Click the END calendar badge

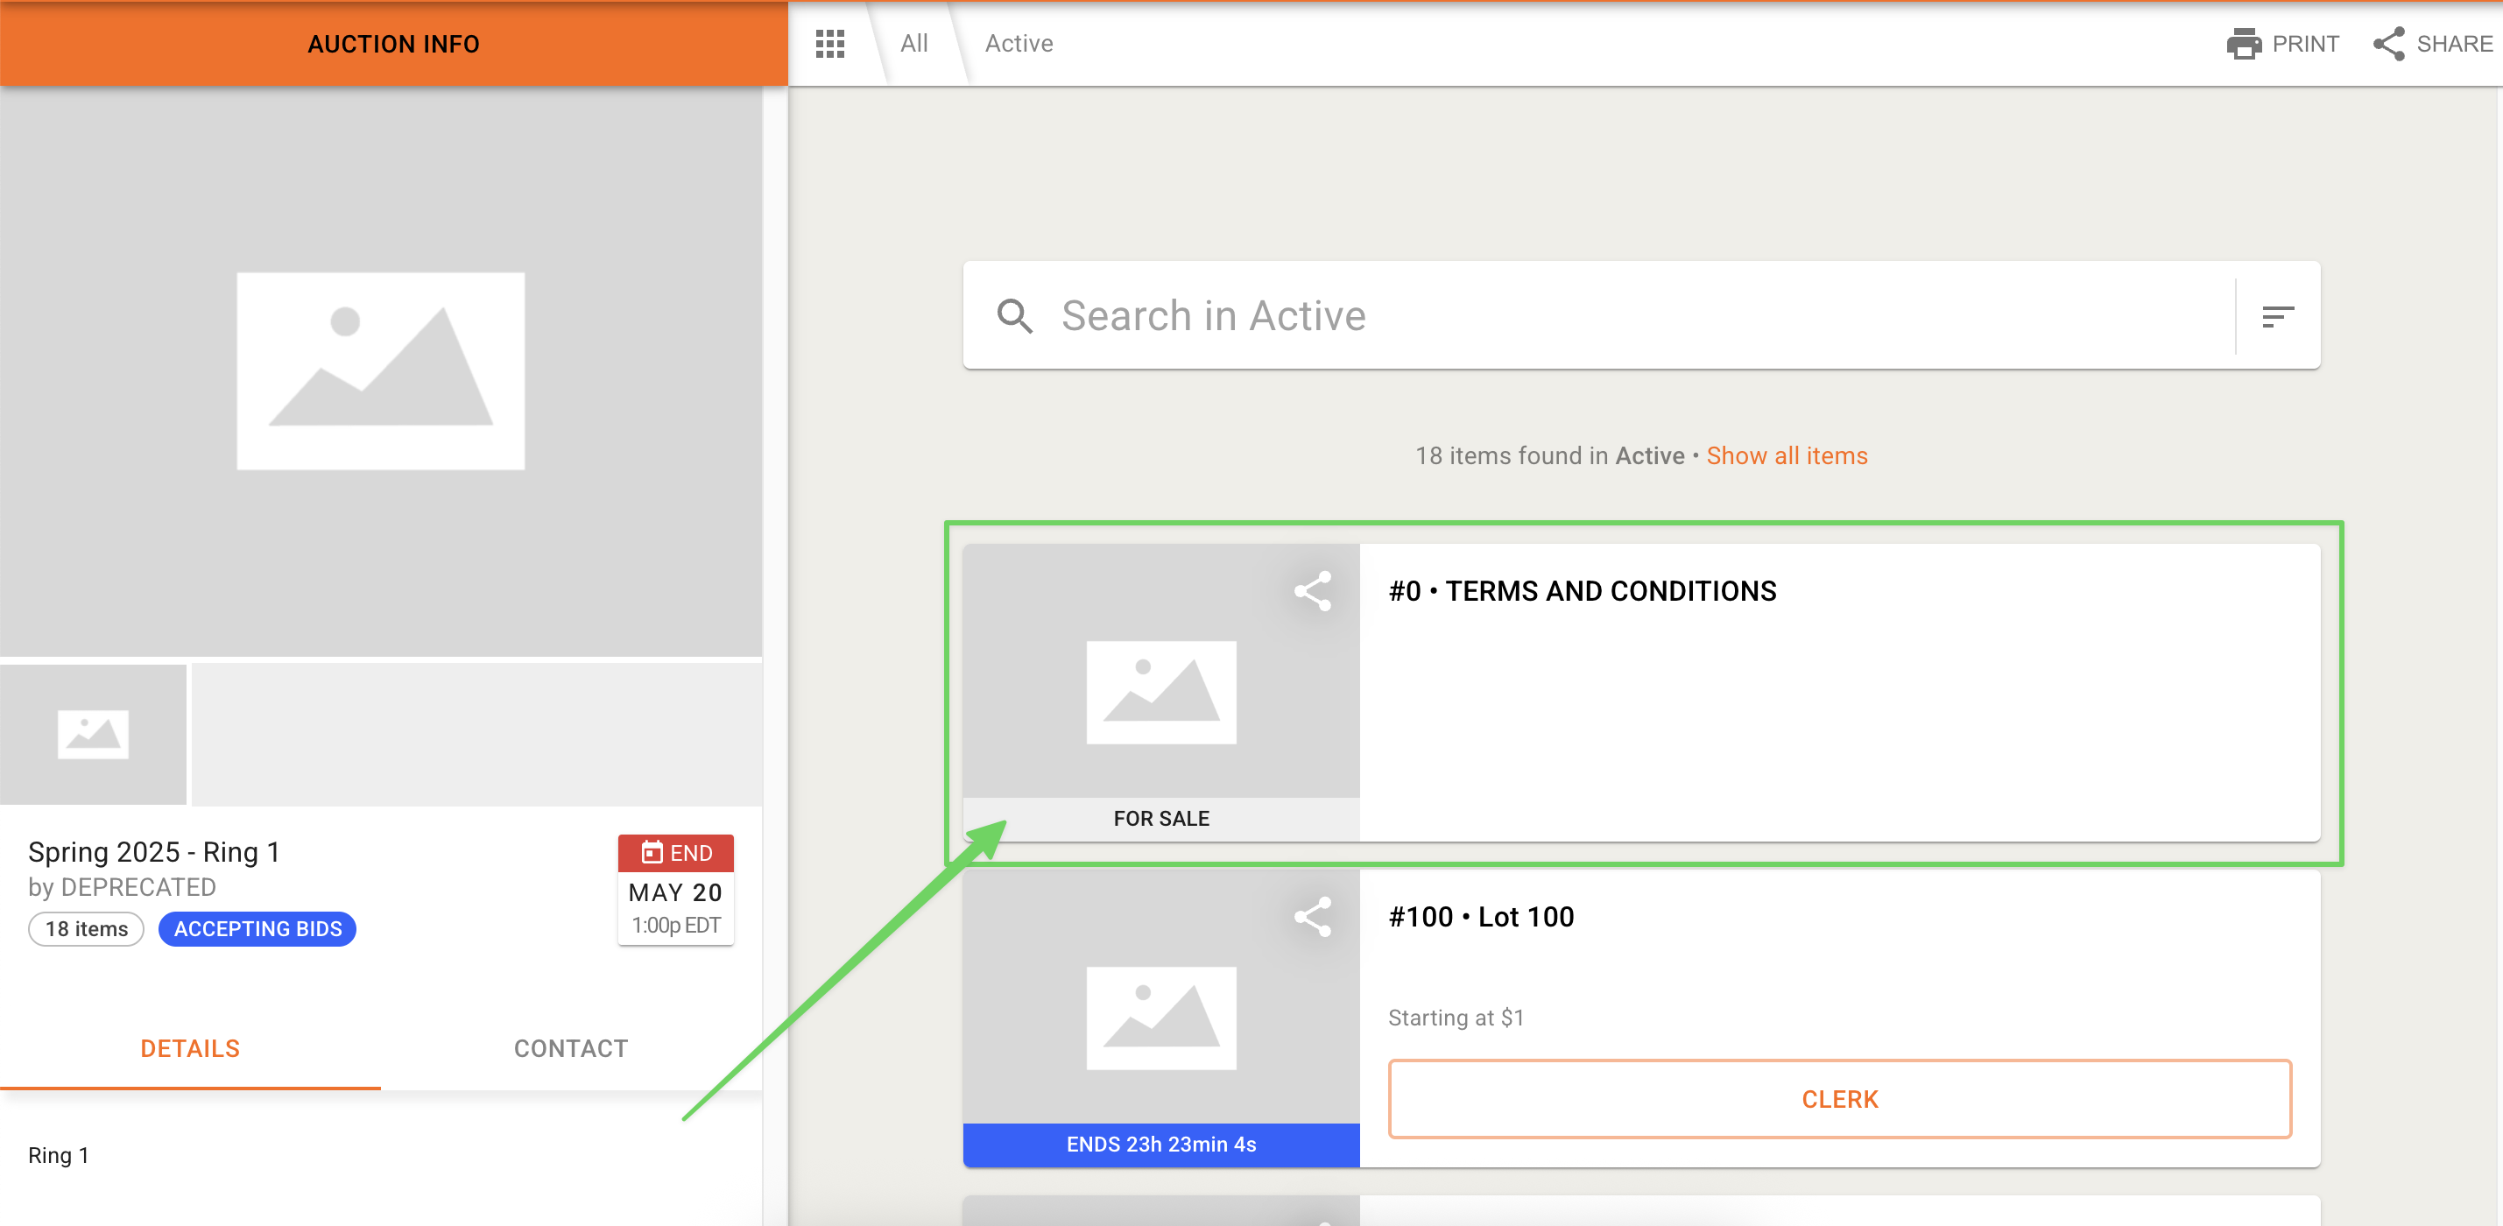[x=675, y=853]
